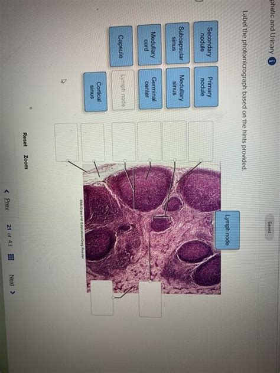280x373 pixels.
Task: Click the Zoom button
Action: pyautogui.click(x=26, y=162)
